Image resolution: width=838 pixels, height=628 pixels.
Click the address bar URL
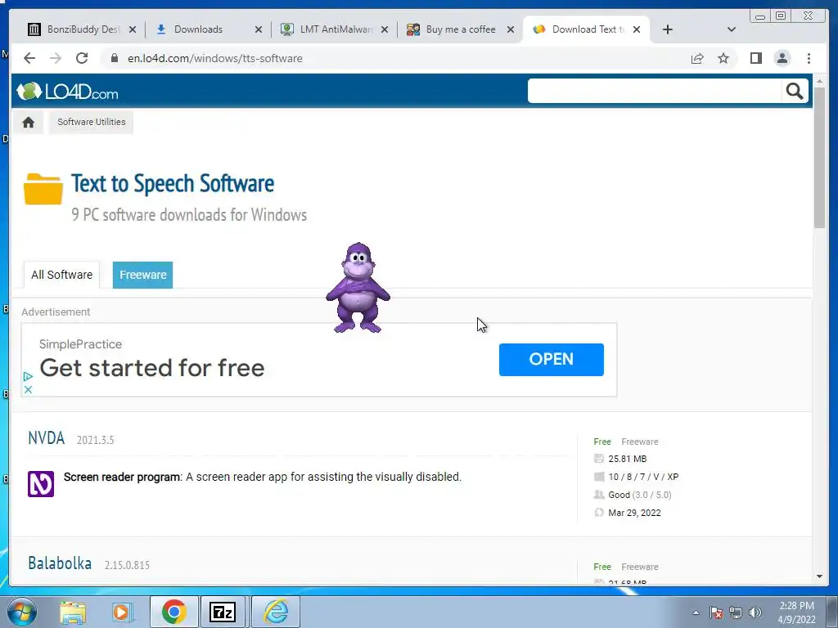click(215, 58)
